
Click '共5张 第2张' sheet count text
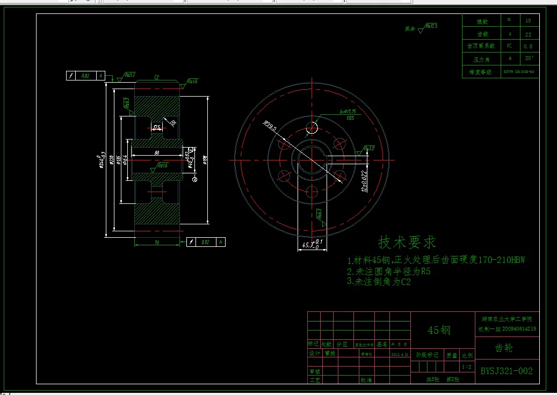(x=443, y=379)
